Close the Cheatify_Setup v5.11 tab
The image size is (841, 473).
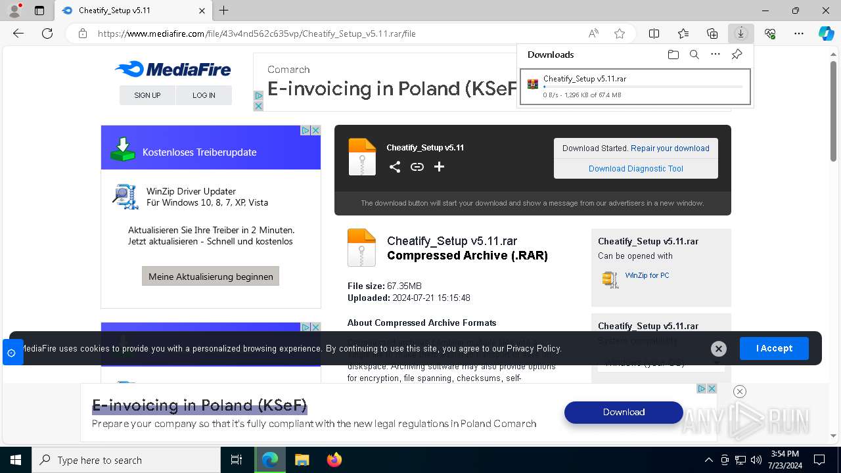point(202,11)
